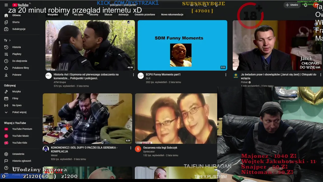Open options for Historia Asi i Szymona video
Image resolution: width=323 pixels, height=182 pixels.
133,75
